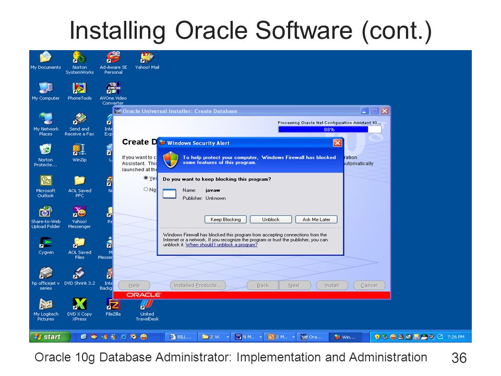Screen dimensions: 501x376
Task: Click the Unblock button
Action: tap(271, 219)
